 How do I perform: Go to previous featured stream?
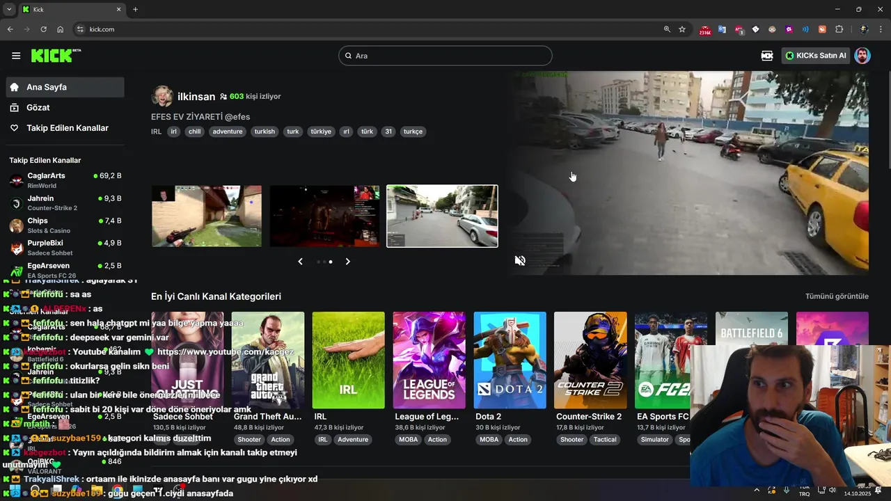pyautogui.click(x=300, y=262)
